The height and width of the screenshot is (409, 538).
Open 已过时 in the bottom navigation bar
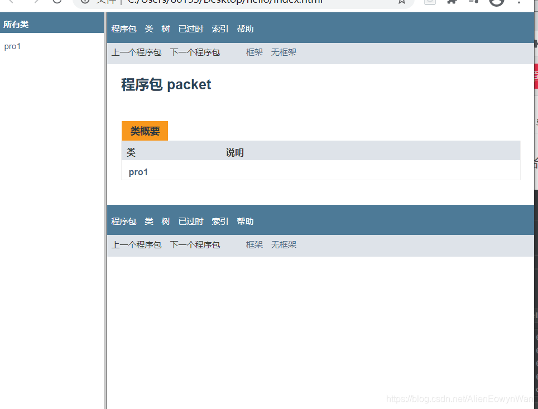point(191,222)
